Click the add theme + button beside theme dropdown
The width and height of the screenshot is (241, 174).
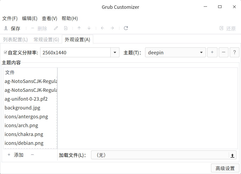pos(212,52)
